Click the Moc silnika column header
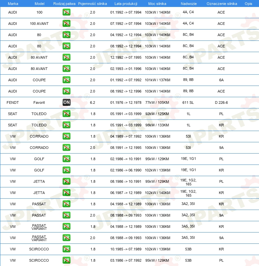The image size is (259, 266). [157, 4]
